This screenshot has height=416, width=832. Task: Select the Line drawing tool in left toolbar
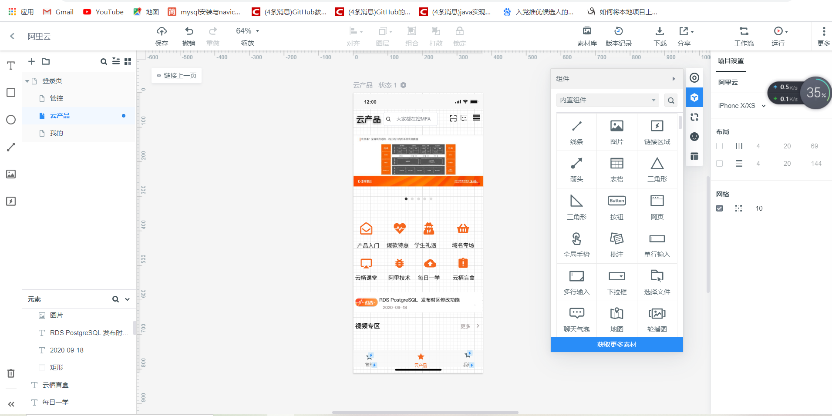click(x=11, y=147)
